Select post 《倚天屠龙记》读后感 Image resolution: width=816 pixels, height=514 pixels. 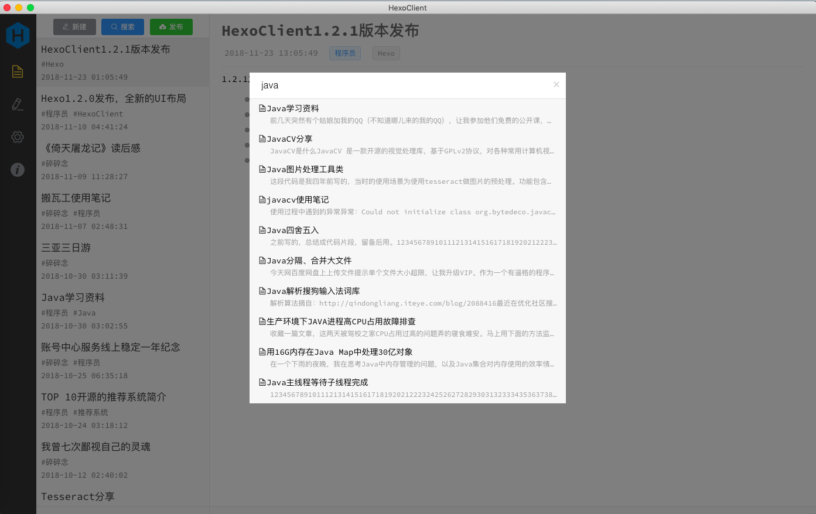pyautogui.click(x=123, y=162)
